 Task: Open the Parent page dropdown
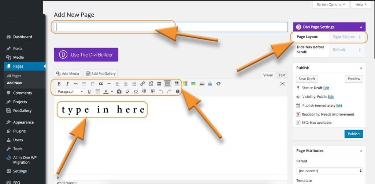pyautogui.click(x=329, y=171)
